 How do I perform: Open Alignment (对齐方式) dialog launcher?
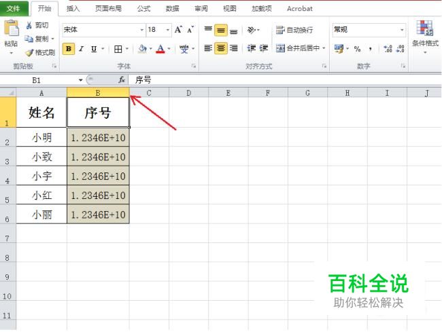point(324,66)
